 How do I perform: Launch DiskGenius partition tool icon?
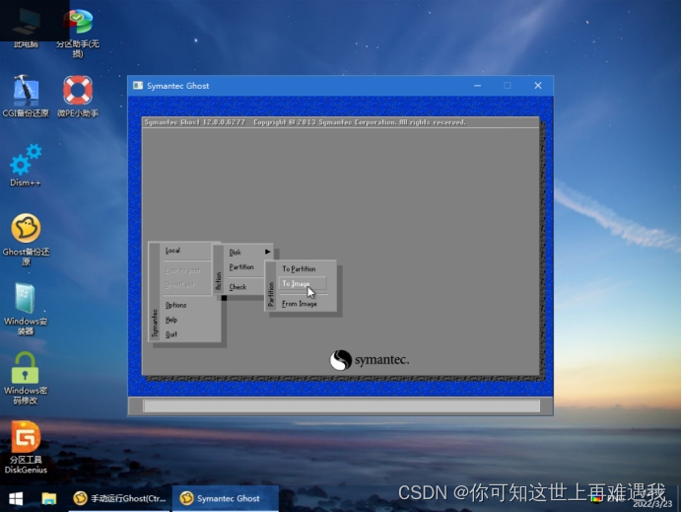pyautogui.click(x=26, y=447)
